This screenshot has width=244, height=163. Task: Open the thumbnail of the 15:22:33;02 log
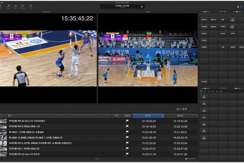click(x=3, y=143)
